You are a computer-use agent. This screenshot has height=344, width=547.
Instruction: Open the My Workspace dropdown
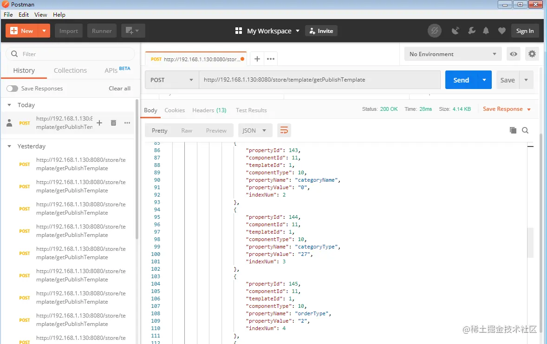coord(273,31)
